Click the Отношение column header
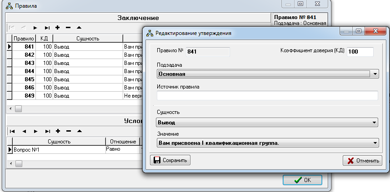The width and height of the screenshot is (390, 192). [123, 142]
